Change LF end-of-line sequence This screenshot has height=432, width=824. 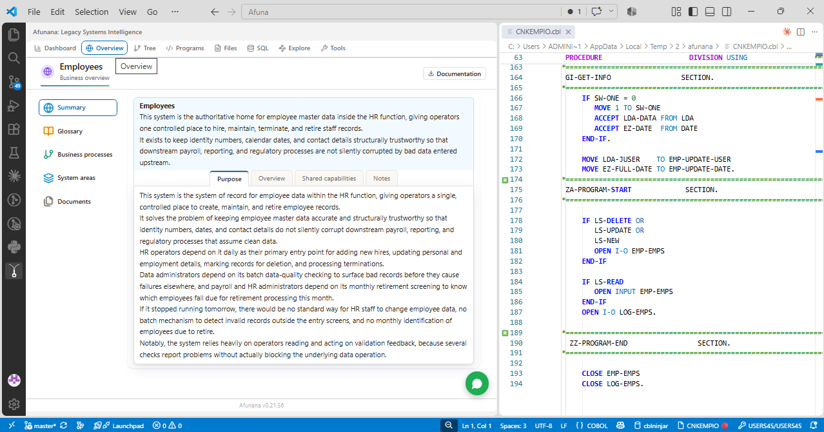point(564,426)
